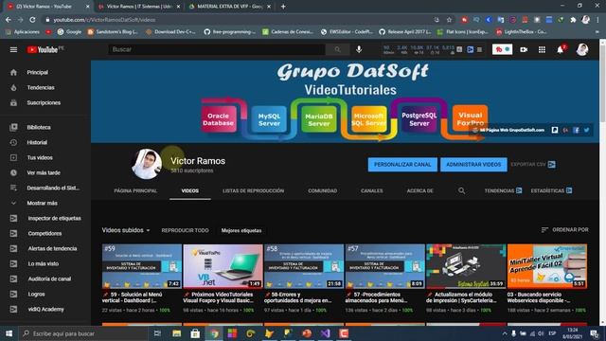Open TENDENCIAS vidIQ tab
Viewport: 606px width, 341px height.
503,190
